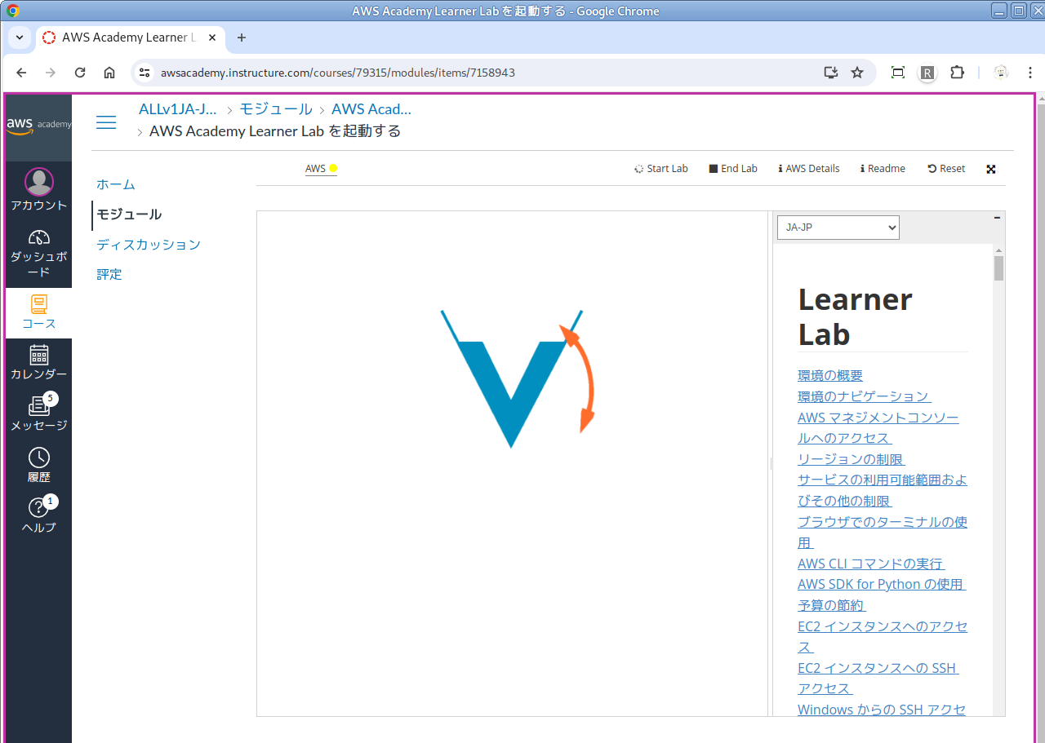Click AWS Acad... breadcrumb link
This screenshot has width=1045, height=743.
coord(371,109)
